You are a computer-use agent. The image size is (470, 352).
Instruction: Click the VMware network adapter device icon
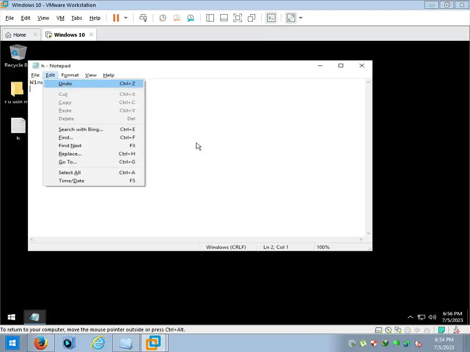click(398, 330)
